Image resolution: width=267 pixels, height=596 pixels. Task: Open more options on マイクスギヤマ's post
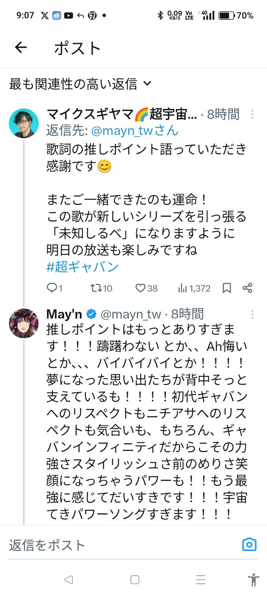[252, 115]
